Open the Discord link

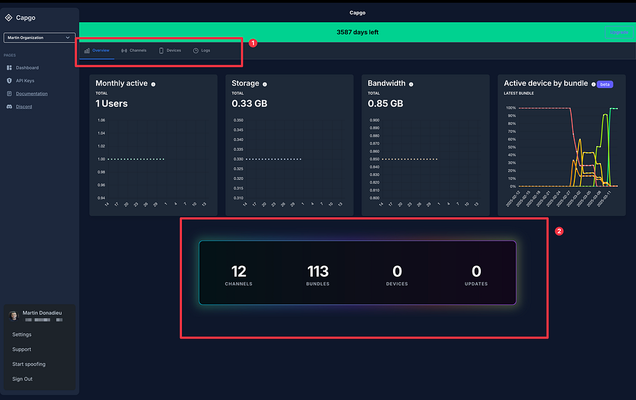tap(24, 107)
